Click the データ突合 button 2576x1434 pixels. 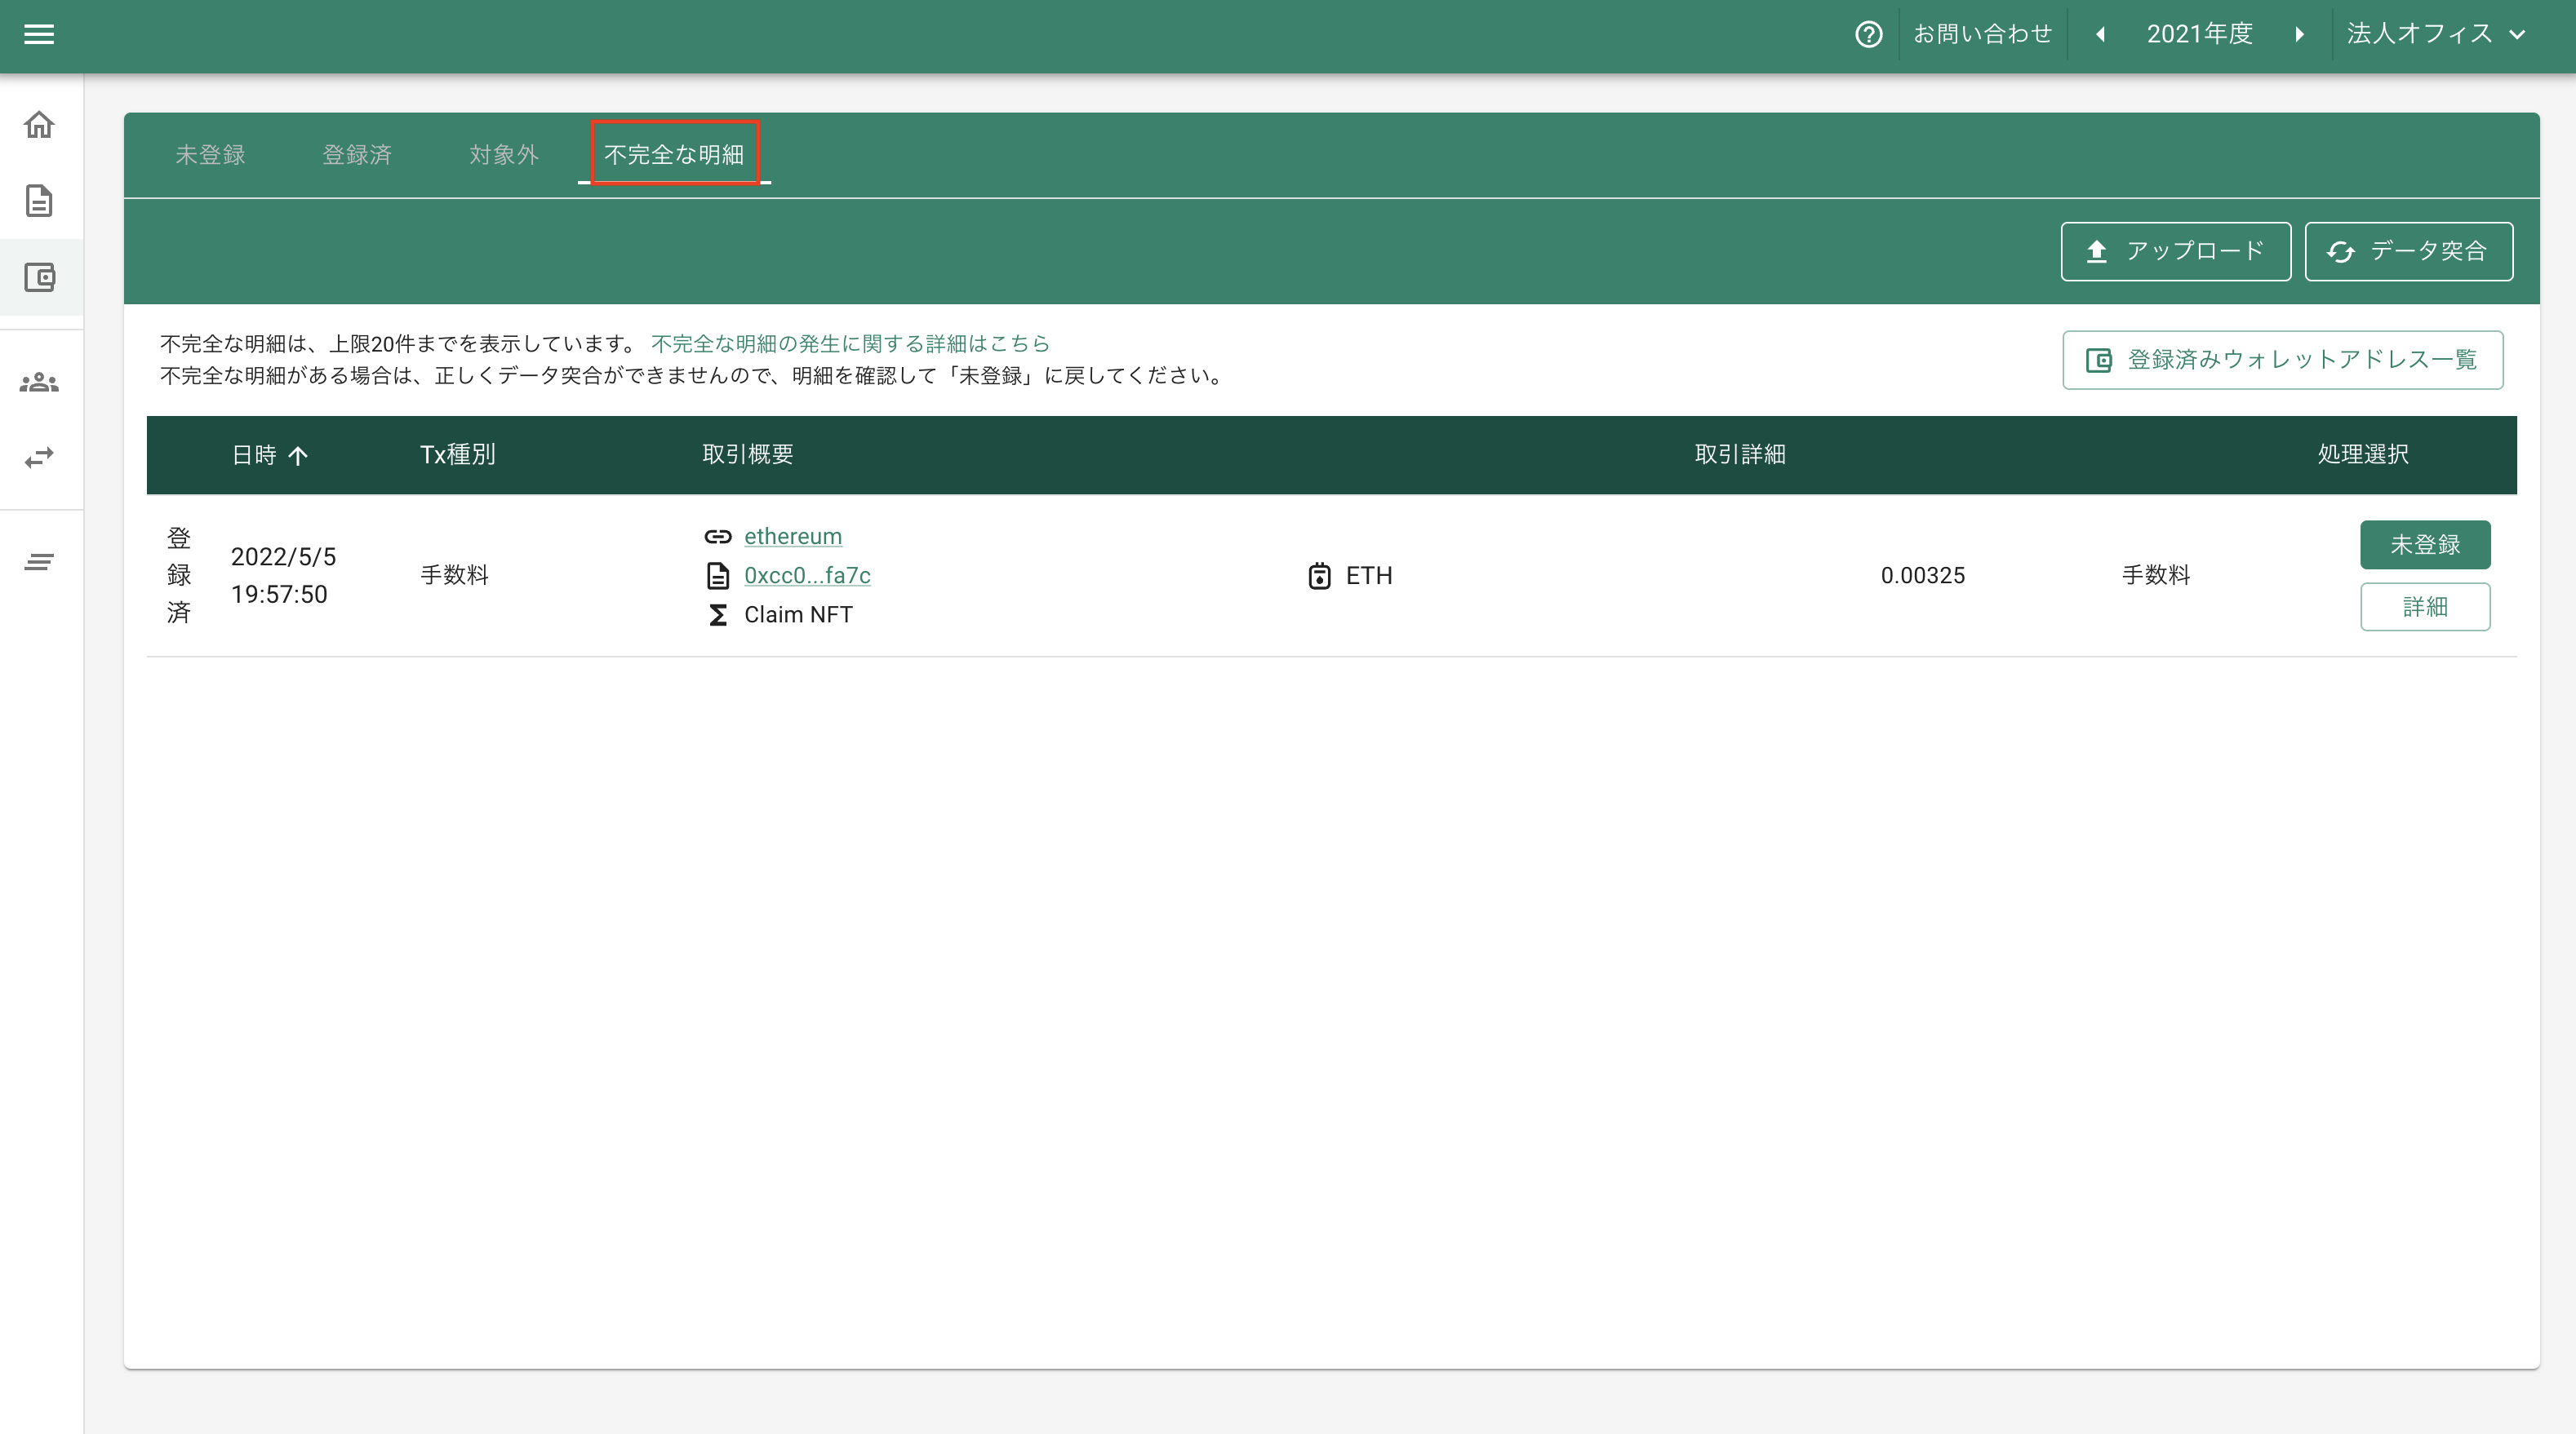pos(2408,250)
